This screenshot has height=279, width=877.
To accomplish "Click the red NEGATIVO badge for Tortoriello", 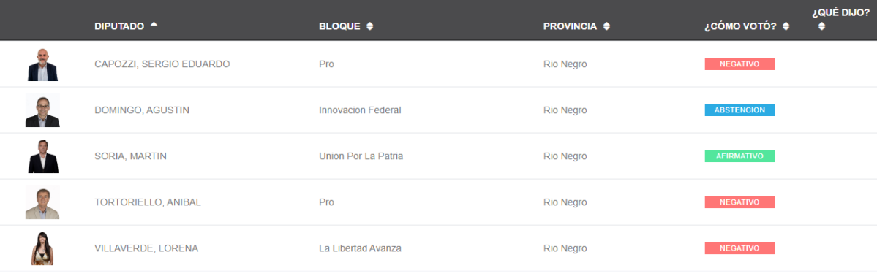I will point(739,202).
